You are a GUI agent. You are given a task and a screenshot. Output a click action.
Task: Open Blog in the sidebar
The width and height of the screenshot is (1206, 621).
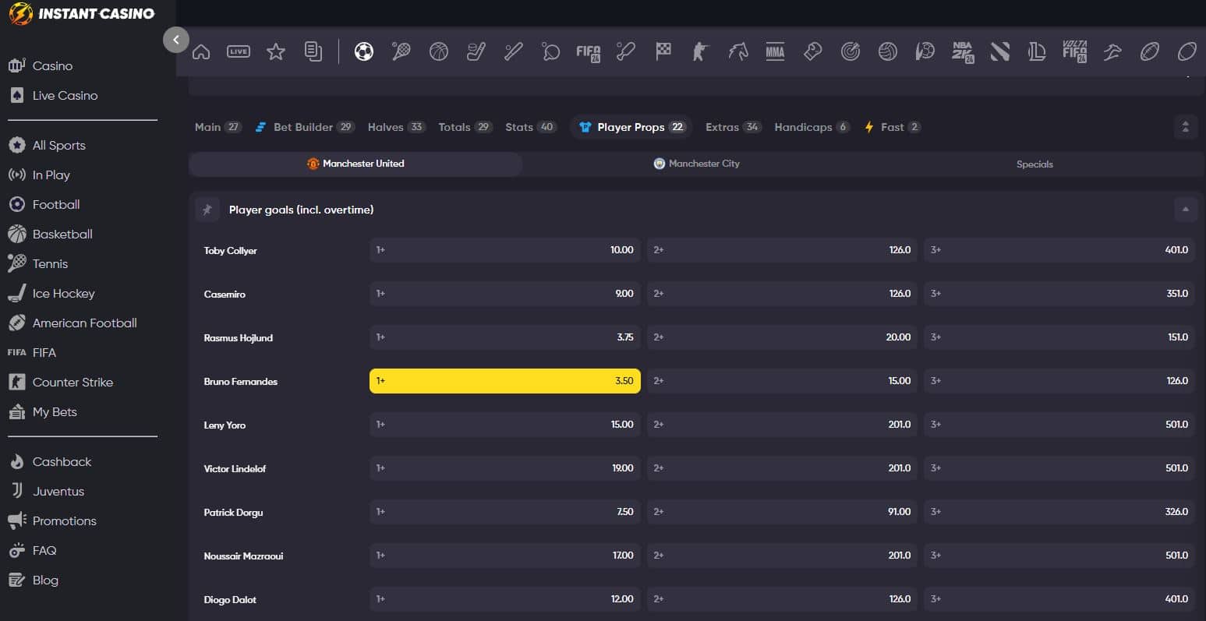pyautogui.click(x=45, y=580)
